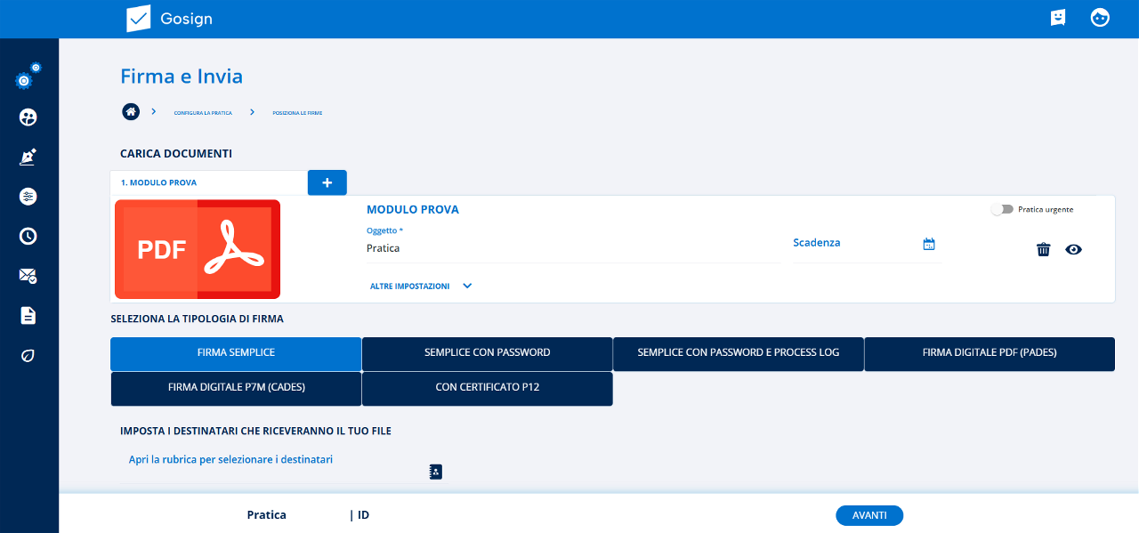Preview document with the eye icon
1139x533 pixels.
1074,249
